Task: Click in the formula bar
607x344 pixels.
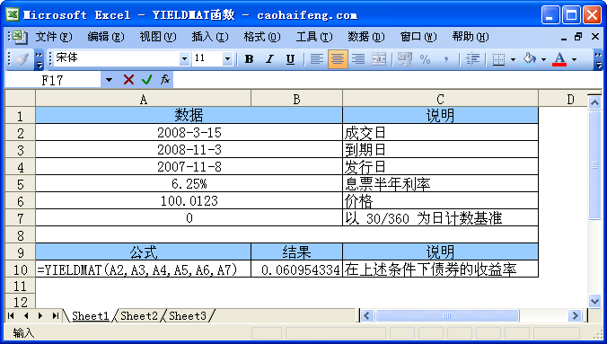Action: (387, 80)
